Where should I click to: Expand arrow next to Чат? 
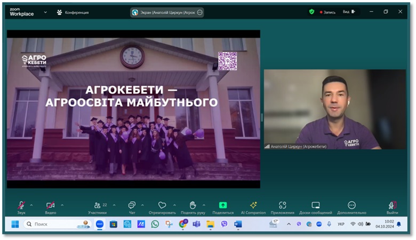tap(142, 205)
